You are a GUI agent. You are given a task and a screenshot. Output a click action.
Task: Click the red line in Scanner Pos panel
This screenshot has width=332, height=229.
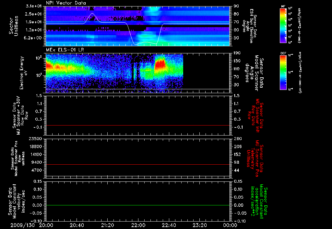138,164
